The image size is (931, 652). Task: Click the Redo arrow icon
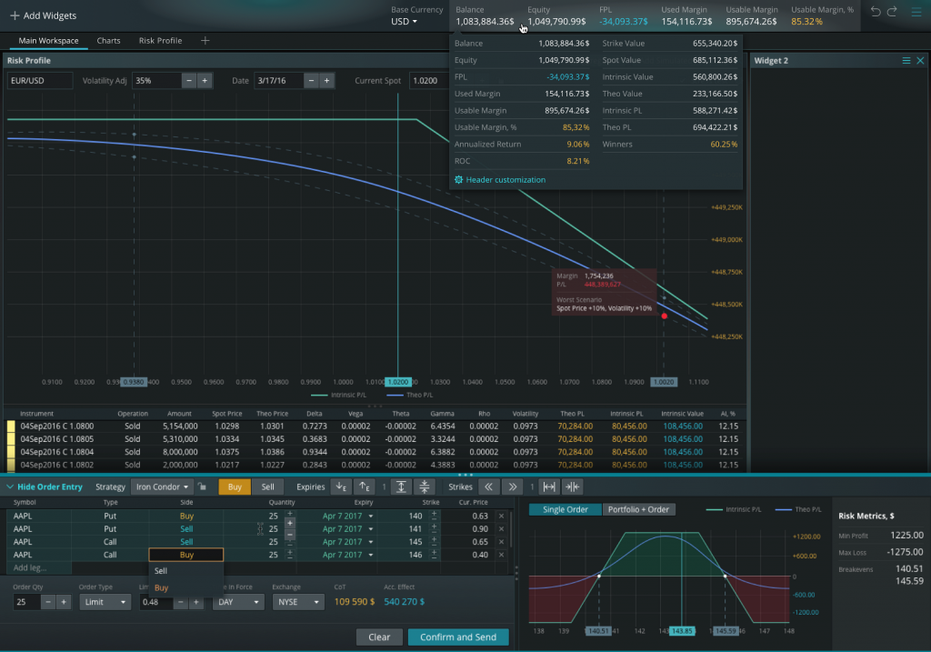(x=892, y=11)
